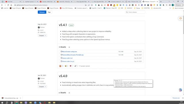Viewport: 184px width, 104px height.
Task: Click the hooray reaction with 11
Action: click(61, 66)
